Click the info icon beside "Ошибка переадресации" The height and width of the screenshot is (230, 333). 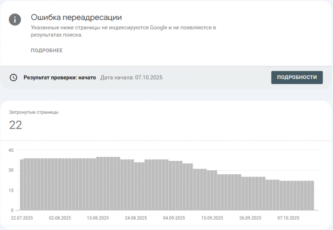(x=15, y=20)
